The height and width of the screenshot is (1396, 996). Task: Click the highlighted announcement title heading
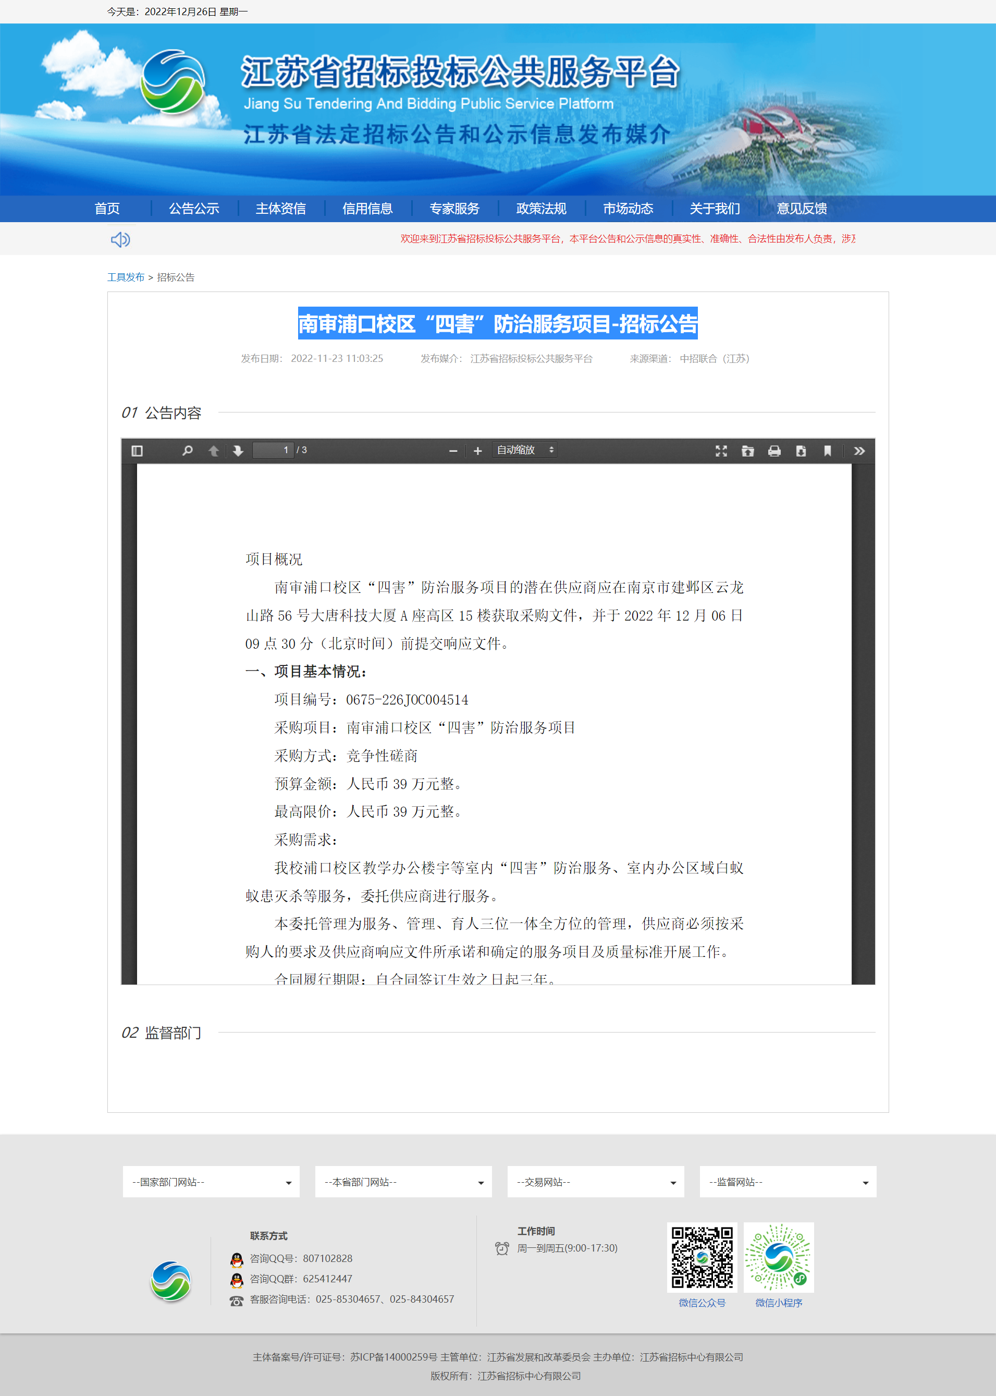click(x=498, y=323)
